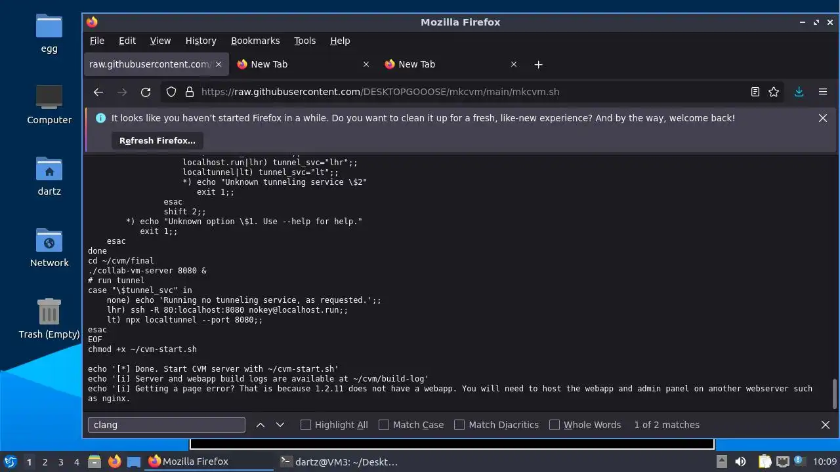Enable the Match Diacritics checkbox

coord(459,425)
